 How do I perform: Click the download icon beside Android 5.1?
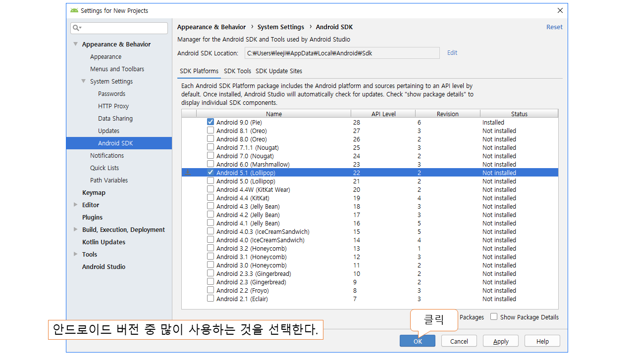point(188,173)
